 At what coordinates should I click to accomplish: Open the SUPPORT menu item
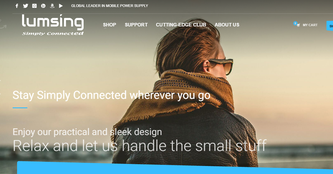(136, 25)
